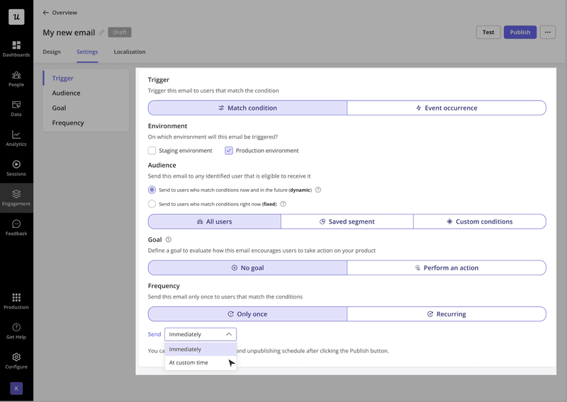Image resolution: width=567 pixels, height=402 pixels.
Task: Enable the Staging environment checkbox
Action: pos(152,151)
